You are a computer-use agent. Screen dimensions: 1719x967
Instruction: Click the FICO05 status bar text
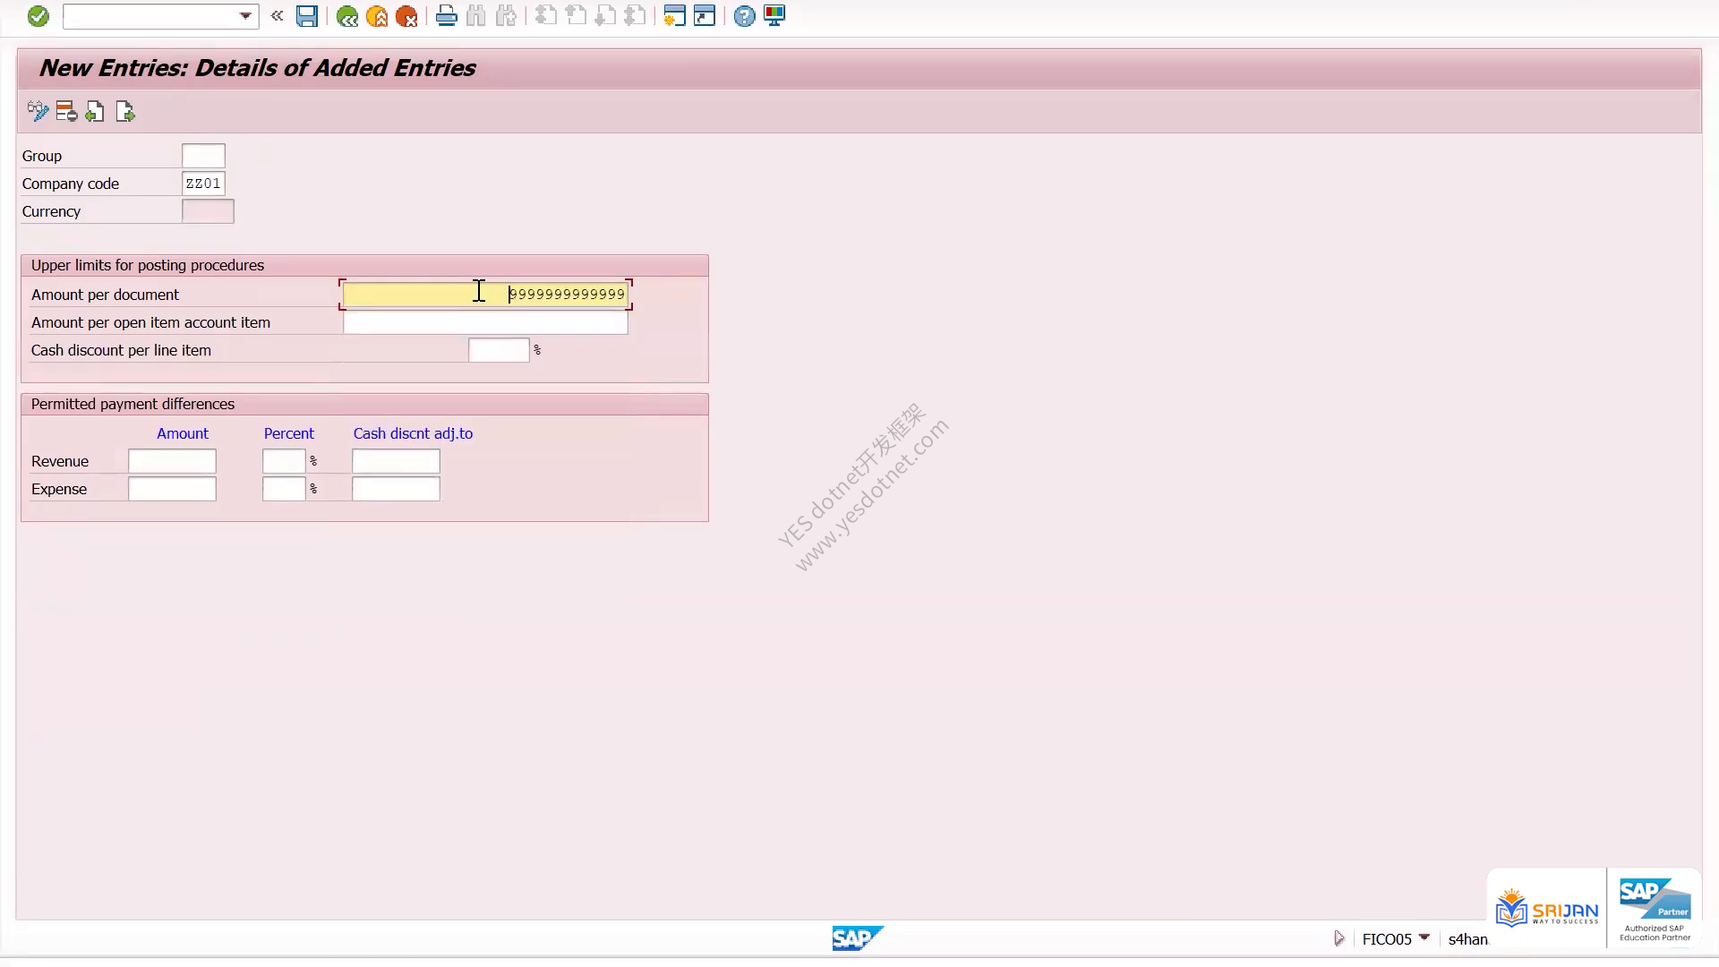pyautogui.click(x=1387, y=939)
